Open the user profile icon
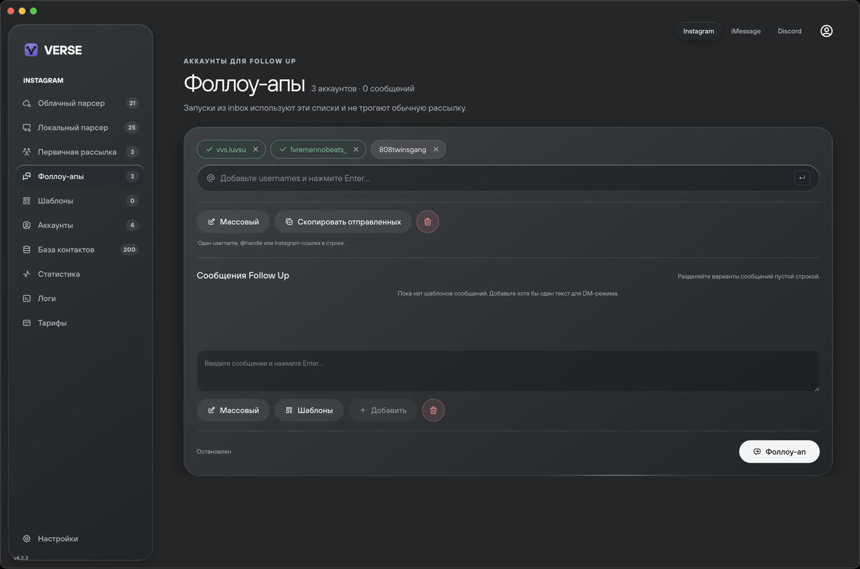 click(826, 31)
